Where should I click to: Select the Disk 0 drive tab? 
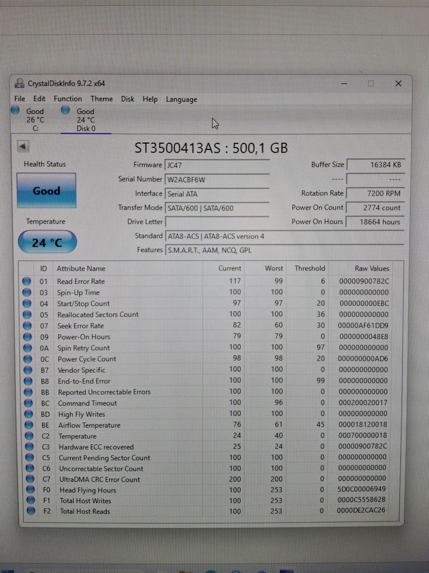(85, 120)
